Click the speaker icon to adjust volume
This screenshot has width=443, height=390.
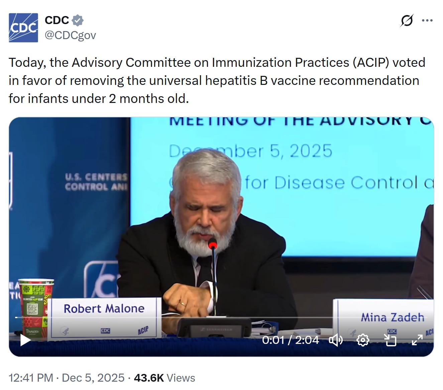[x=336, y=340]
